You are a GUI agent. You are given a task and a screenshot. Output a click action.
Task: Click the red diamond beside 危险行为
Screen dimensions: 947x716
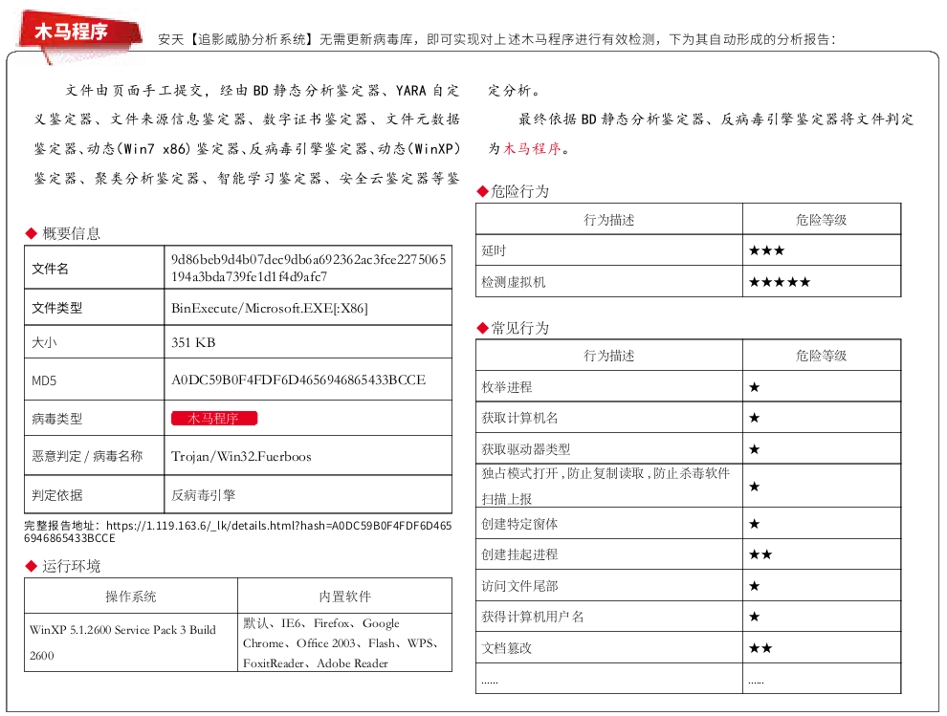[x=482, y=192]
